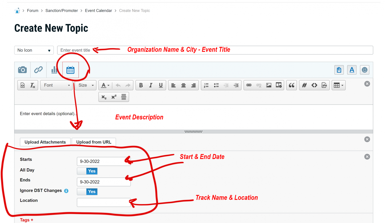Open the No Icon dropdown
The width and height of the screenshot is (385, 223).
click(x=34, y=50)
